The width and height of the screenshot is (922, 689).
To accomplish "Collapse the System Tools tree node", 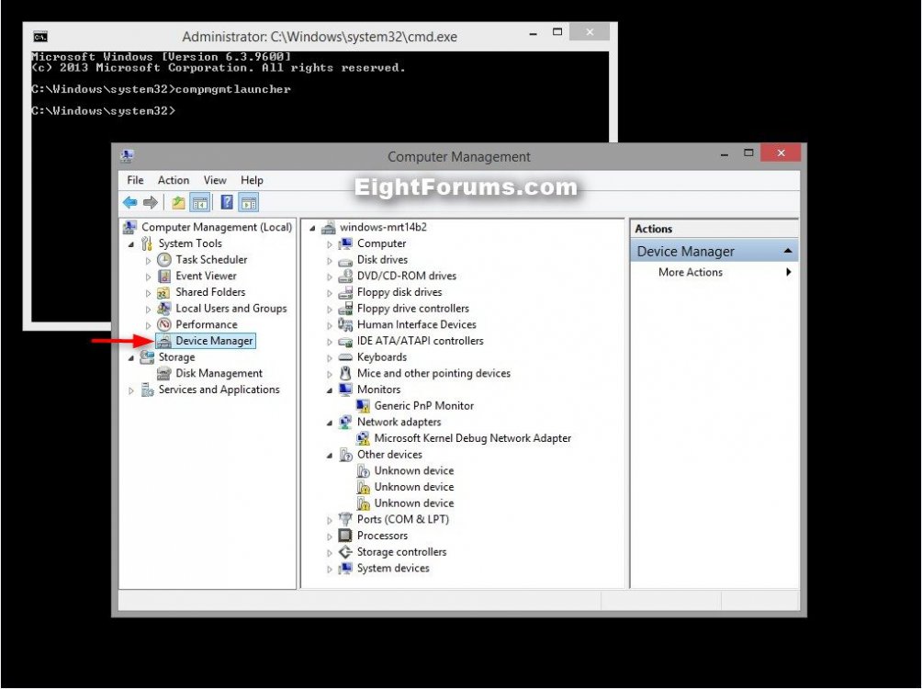I will click(x=131, y=244).
